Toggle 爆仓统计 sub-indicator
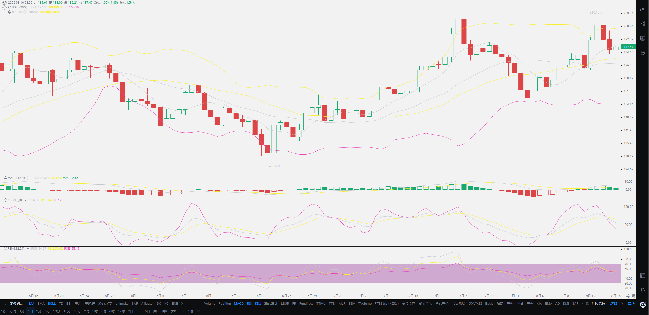This screenshot has height=315, width=649. (x=271, y=304)
